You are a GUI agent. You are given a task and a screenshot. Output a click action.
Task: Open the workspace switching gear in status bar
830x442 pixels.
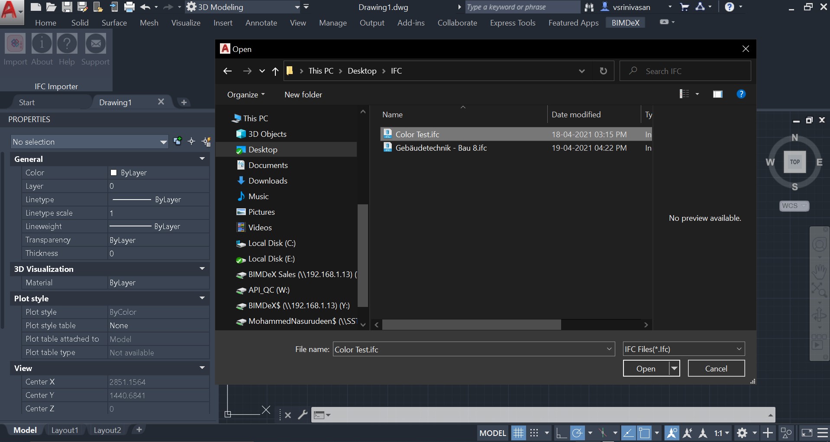(x=742, y=433)
